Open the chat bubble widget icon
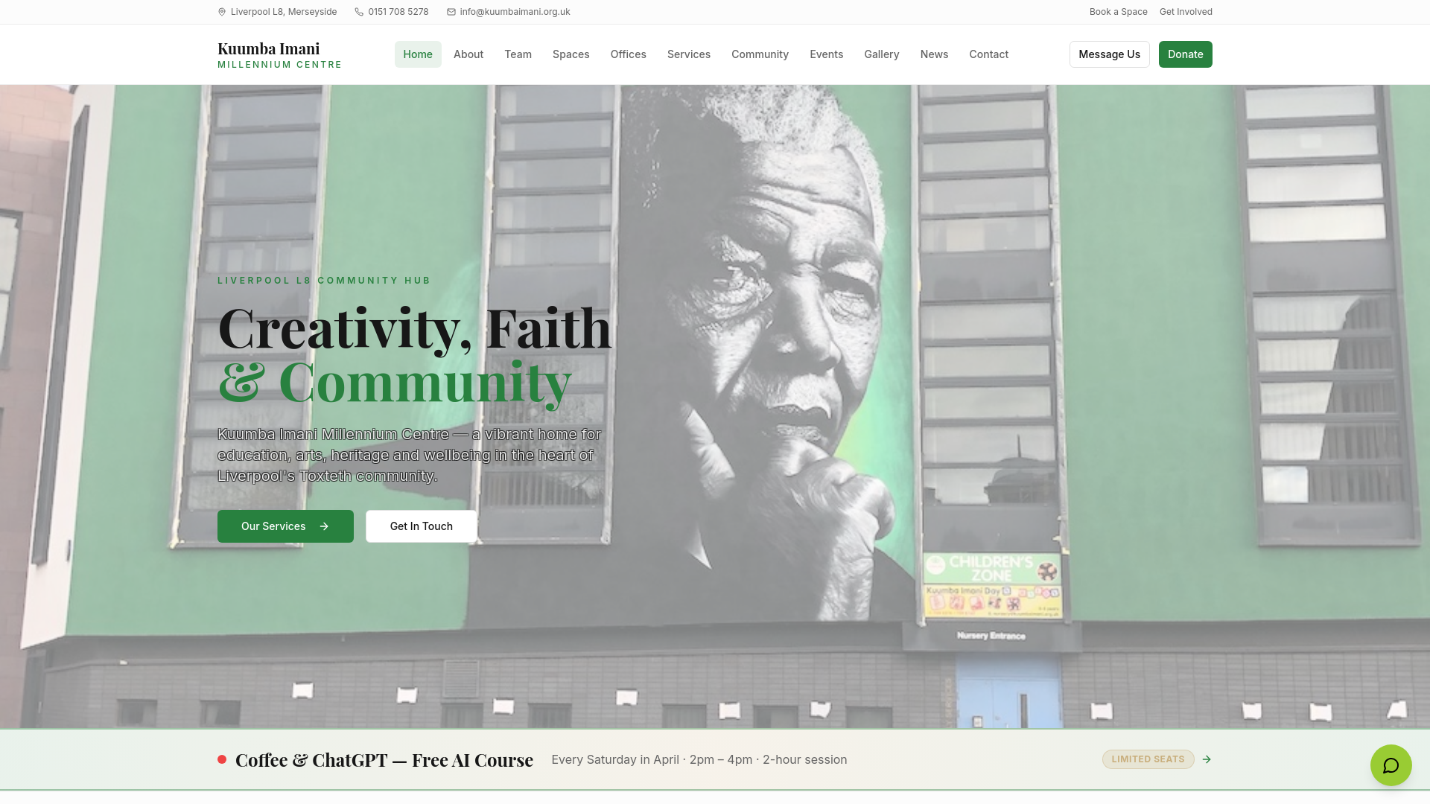Image resolution: width=1430 pixels, height=804 pixels. [x=1391, y=765]
